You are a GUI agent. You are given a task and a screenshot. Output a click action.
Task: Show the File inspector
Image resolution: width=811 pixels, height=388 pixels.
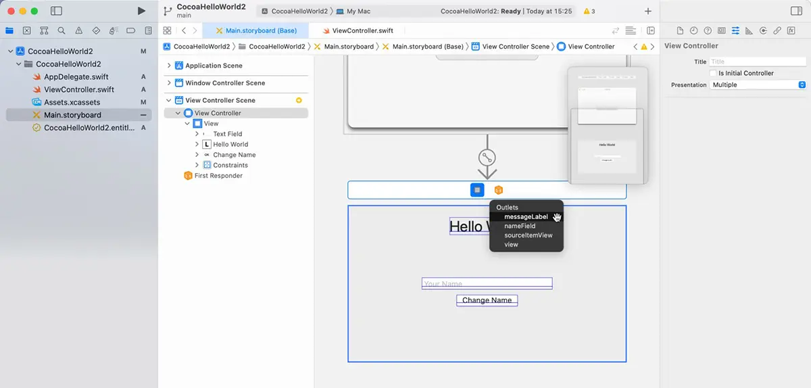pos(680,30)
